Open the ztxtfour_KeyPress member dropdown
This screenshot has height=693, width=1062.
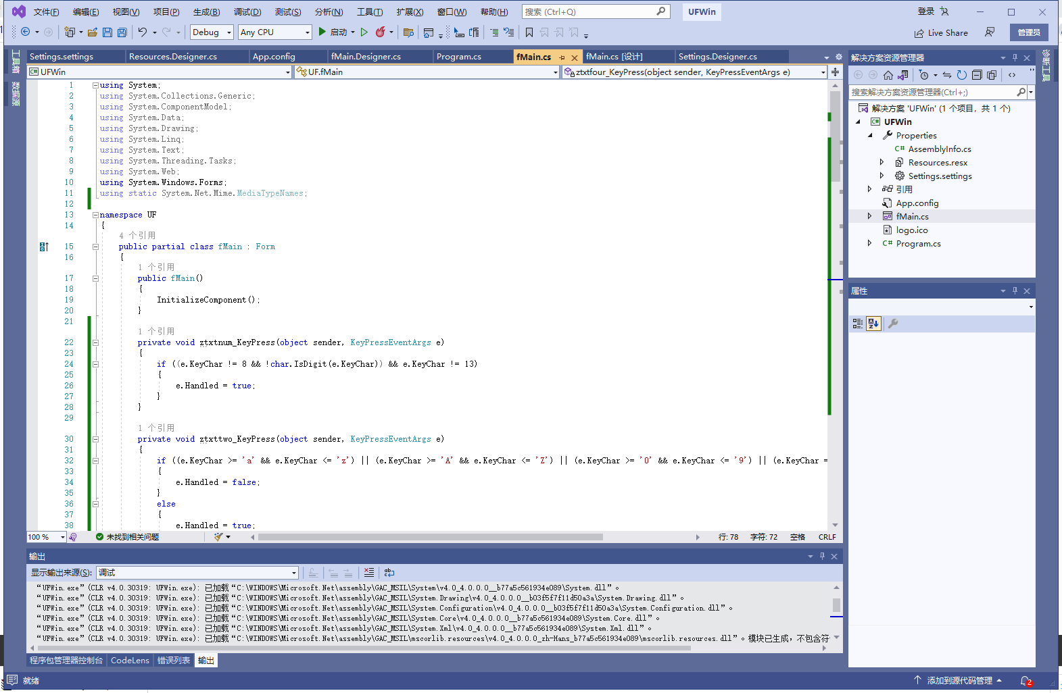pyautogui.click(x=694, y=72)
